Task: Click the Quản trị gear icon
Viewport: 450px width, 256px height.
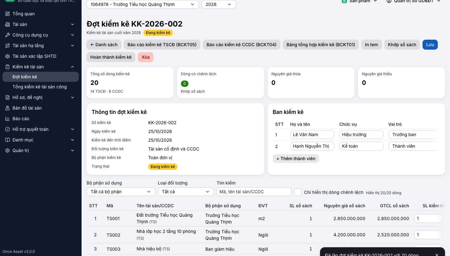Action: tap(7, 150)
